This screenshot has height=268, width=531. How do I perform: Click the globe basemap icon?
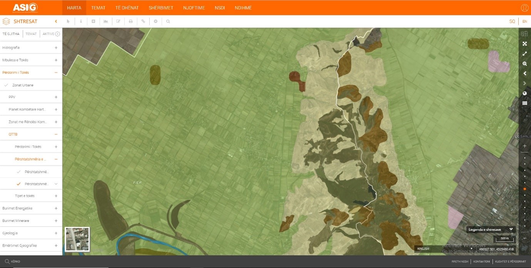pos(524,93)
